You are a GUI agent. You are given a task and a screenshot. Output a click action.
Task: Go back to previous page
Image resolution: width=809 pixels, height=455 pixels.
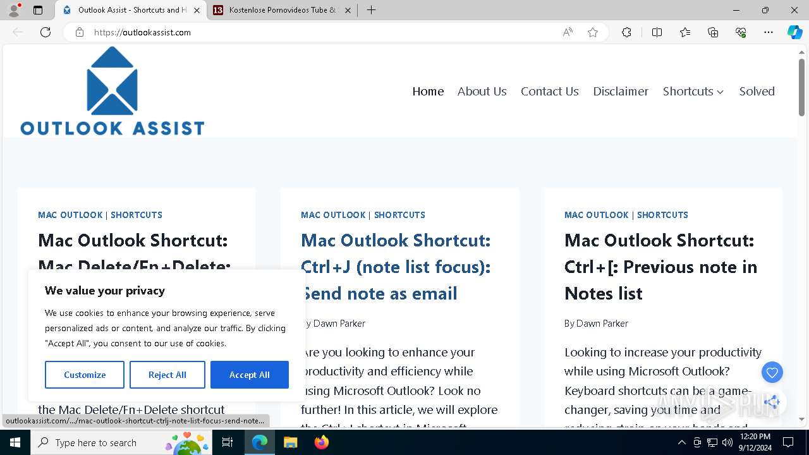pos(18,32)
